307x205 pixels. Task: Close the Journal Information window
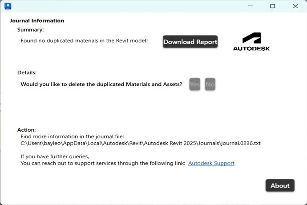tap(295, 6)
